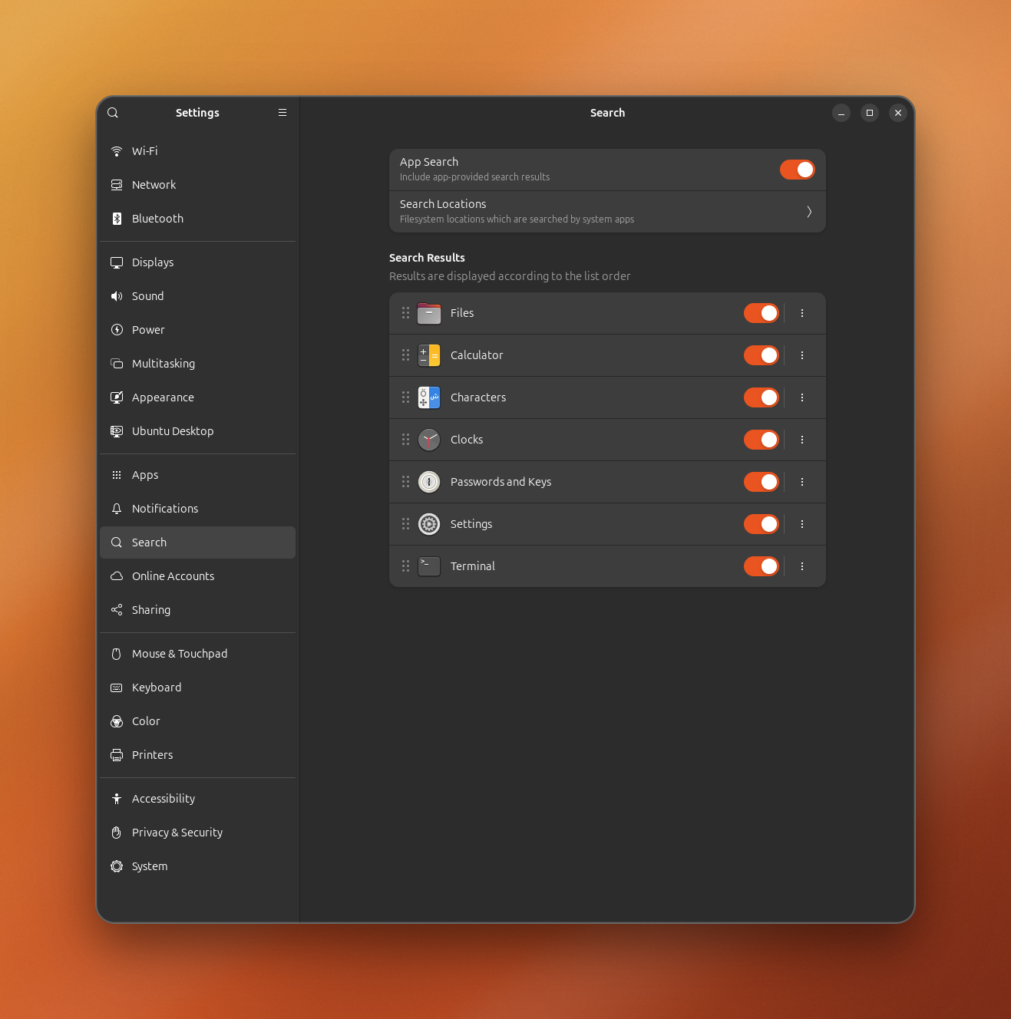Click the Sound speaker icon
Viewport: 1011px width, 1019px height.
tap(117, 296)
